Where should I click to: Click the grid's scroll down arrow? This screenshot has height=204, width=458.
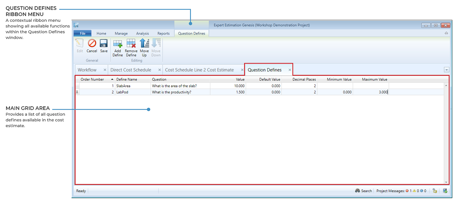point(446,182)
